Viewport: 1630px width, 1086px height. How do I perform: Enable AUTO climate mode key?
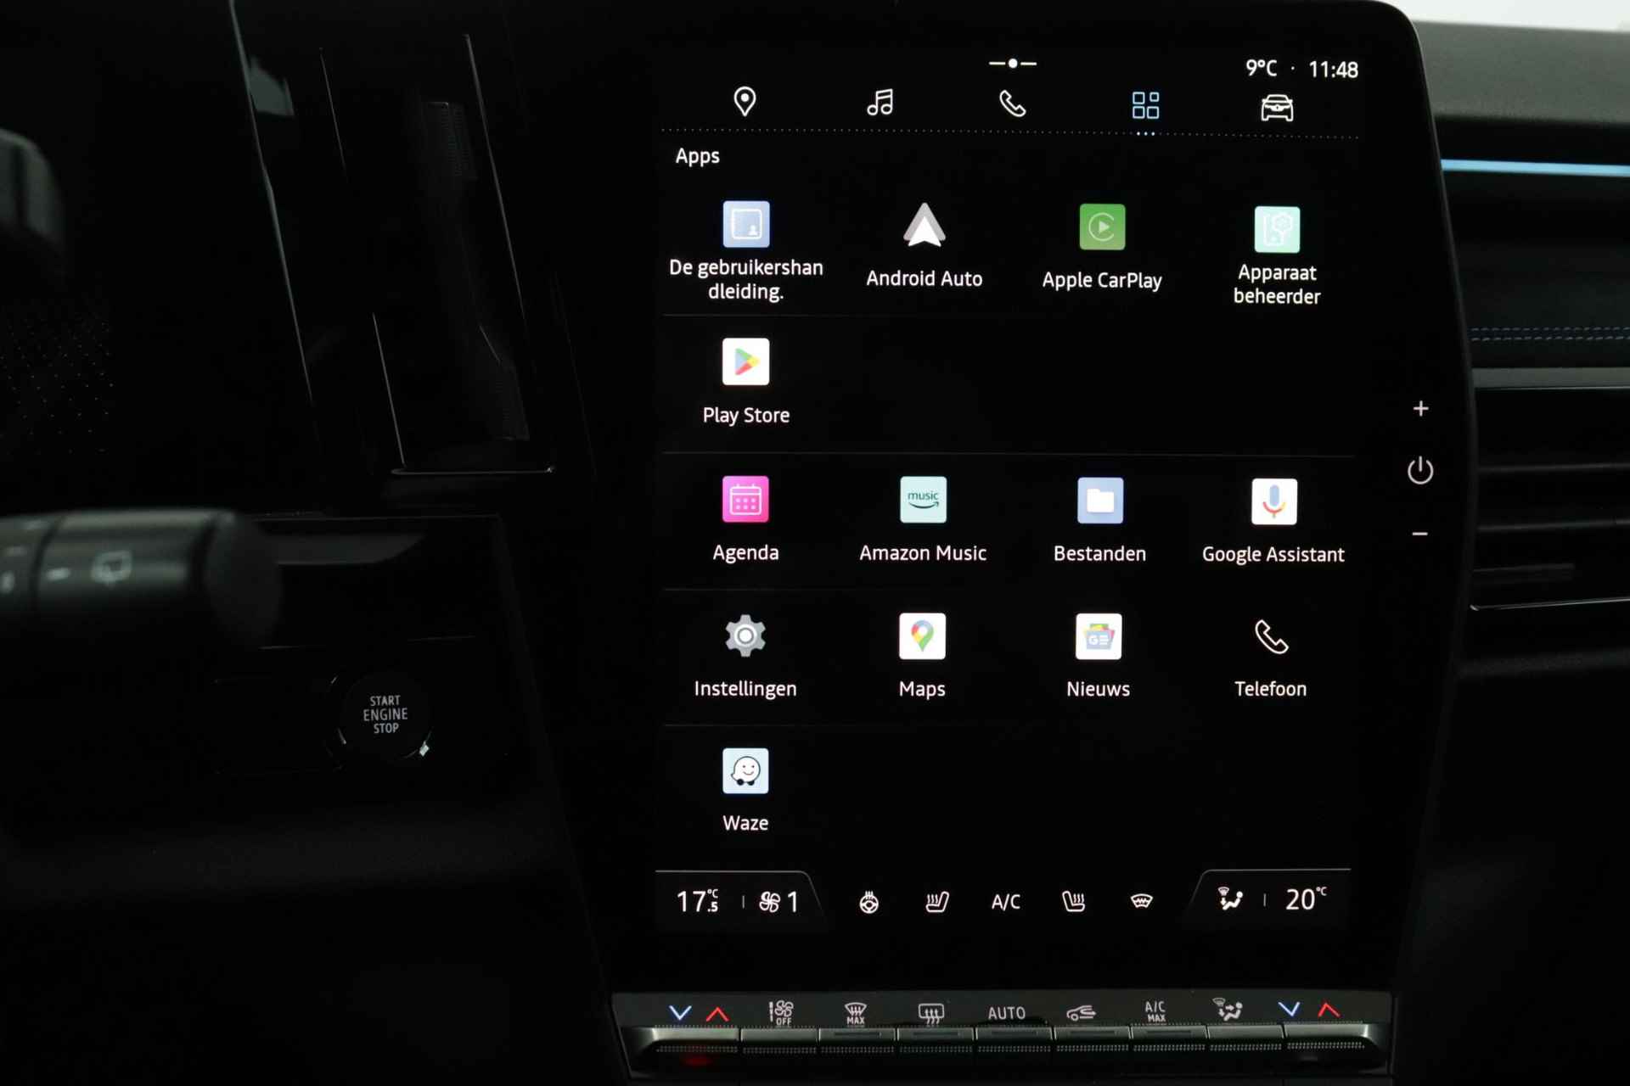click(x=1006, y=1013)
